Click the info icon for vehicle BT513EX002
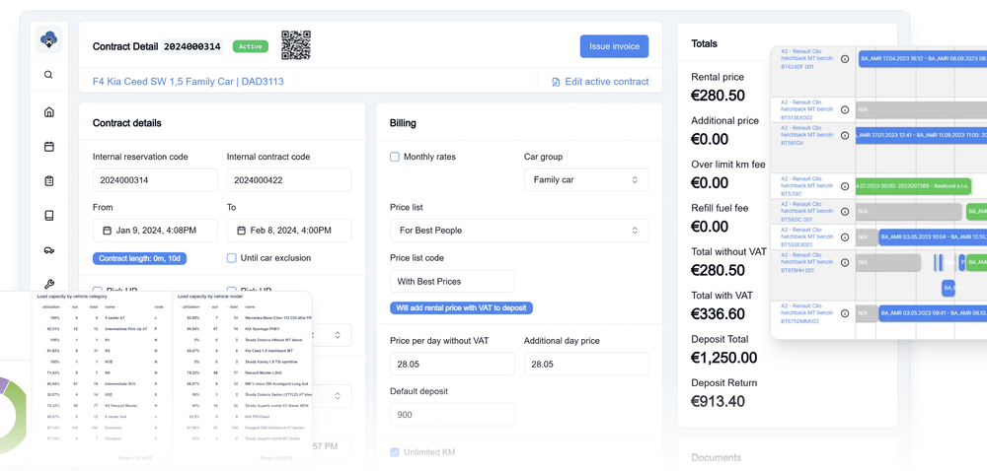The height and width of the screenshot is (471, 987). pos(845,109)
